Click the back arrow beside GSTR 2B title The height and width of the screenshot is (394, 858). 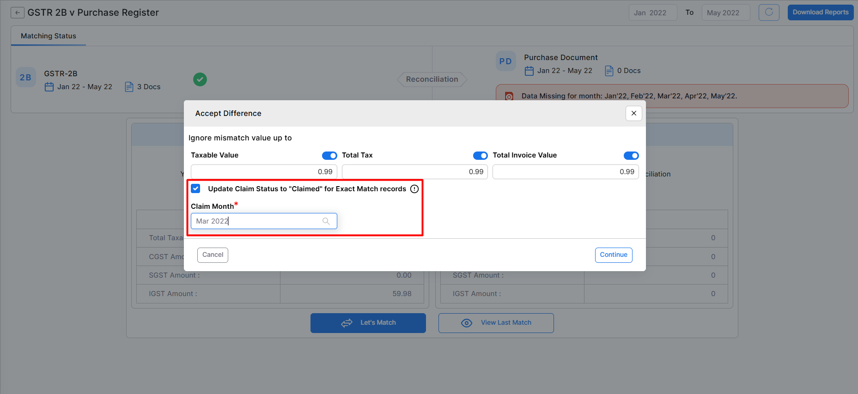pos(18,13)
